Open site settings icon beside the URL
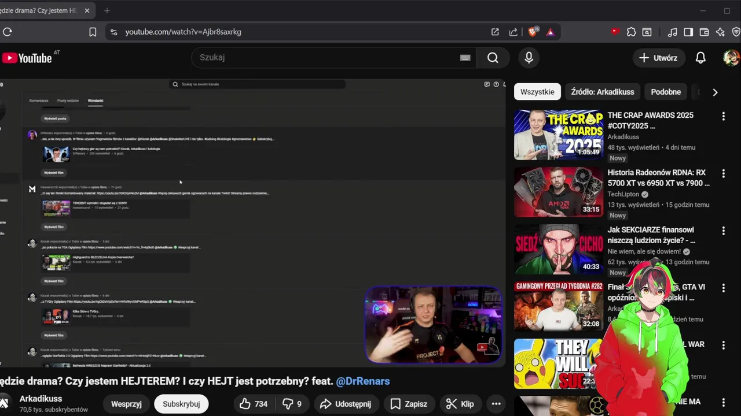 tap(113, 32)
